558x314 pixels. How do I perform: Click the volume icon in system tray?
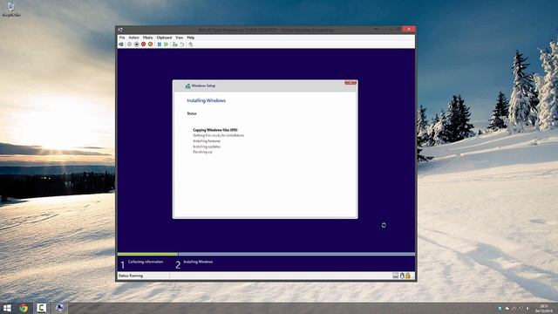coord(528,308)
